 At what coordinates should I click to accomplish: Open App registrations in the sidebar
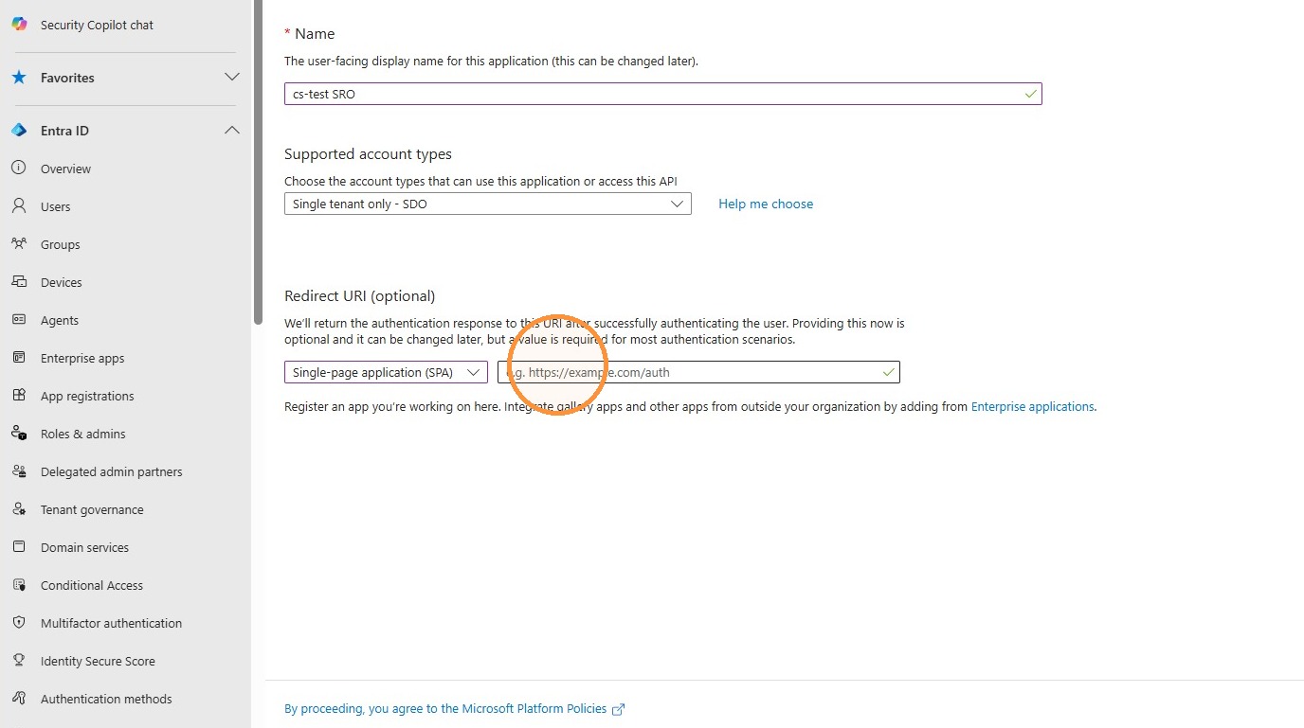pos(87,397)
